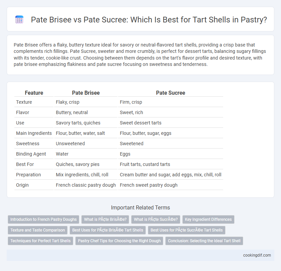Open Pastry Chef Tips for Choosing Dough
The width and height of the screenshot is (281, 271).
pyautogui.click(x=119, y=241)
